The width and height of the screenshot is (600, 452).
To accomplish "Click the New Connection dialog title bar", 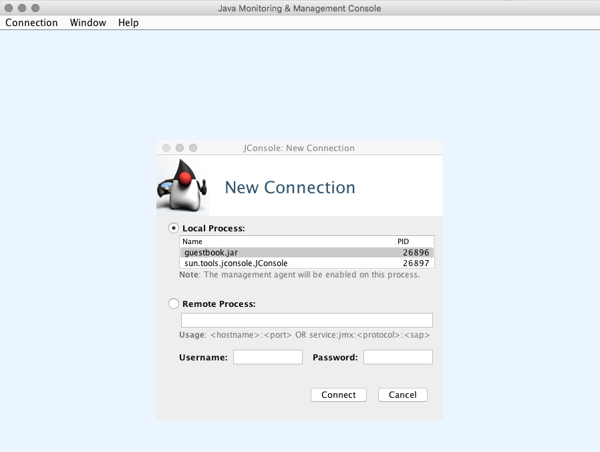I will 299,148.
